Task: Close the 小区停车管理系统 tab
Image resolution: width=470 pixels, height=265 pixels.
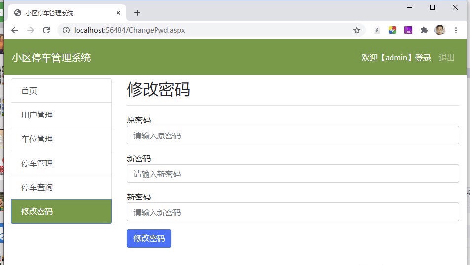Action: pyautogui.click(x=118, y=13)
